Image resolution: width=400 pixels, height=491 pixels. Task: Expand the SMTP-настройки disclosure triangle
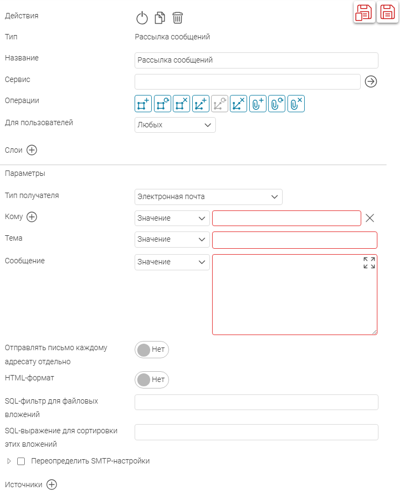[9, 461]
